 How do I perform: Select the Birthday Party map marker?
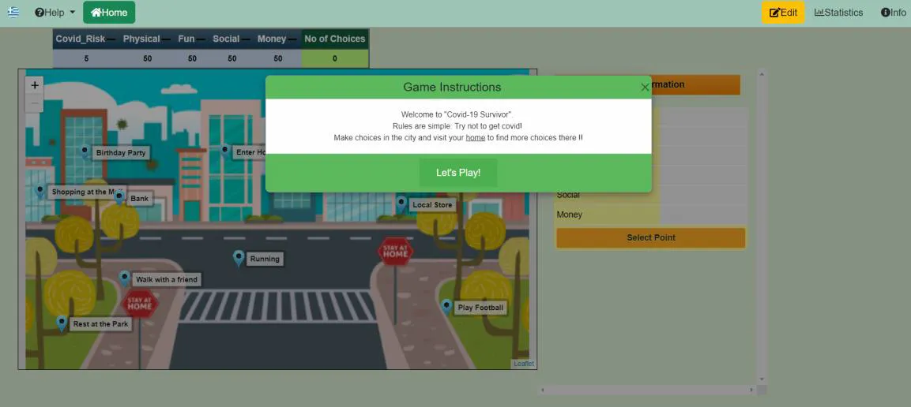[85, 151]
